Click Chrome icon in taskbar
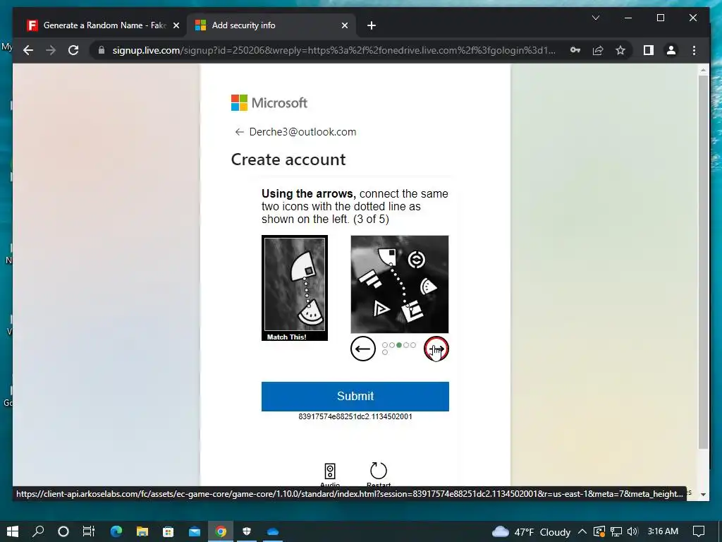 click(x=221, y=531)
